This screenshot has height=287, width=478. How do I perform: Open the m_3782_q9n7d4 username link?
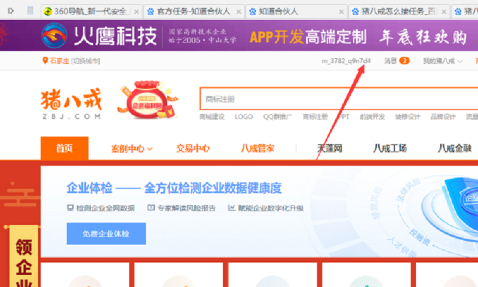click(346, 61)
